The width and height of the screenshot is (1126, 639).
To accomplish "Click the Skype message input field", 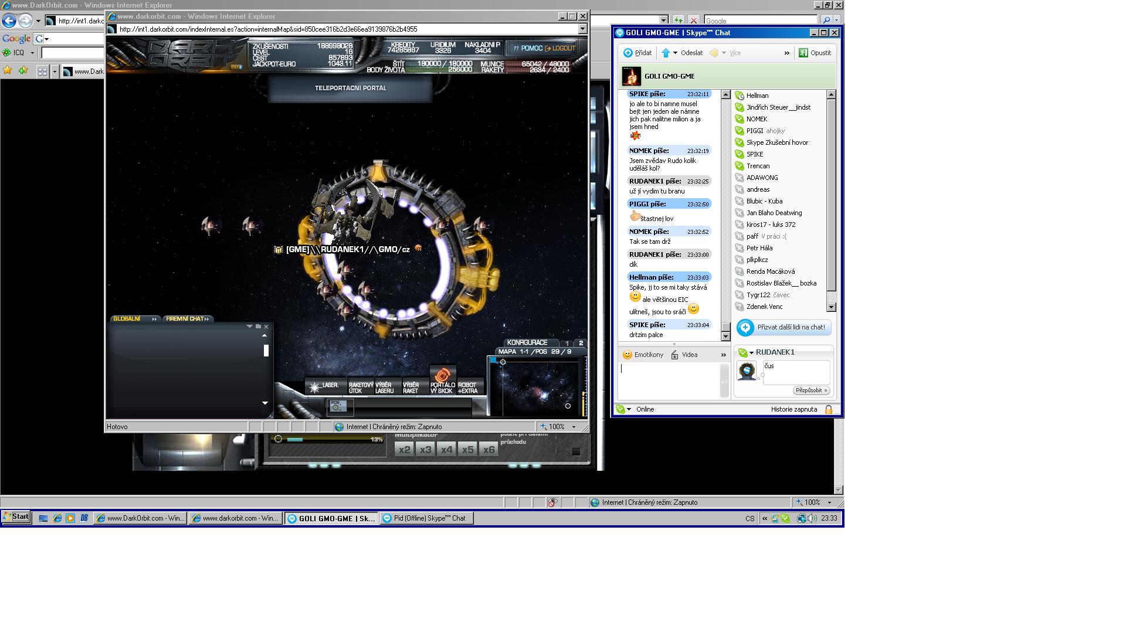I will tap(669, 380).
